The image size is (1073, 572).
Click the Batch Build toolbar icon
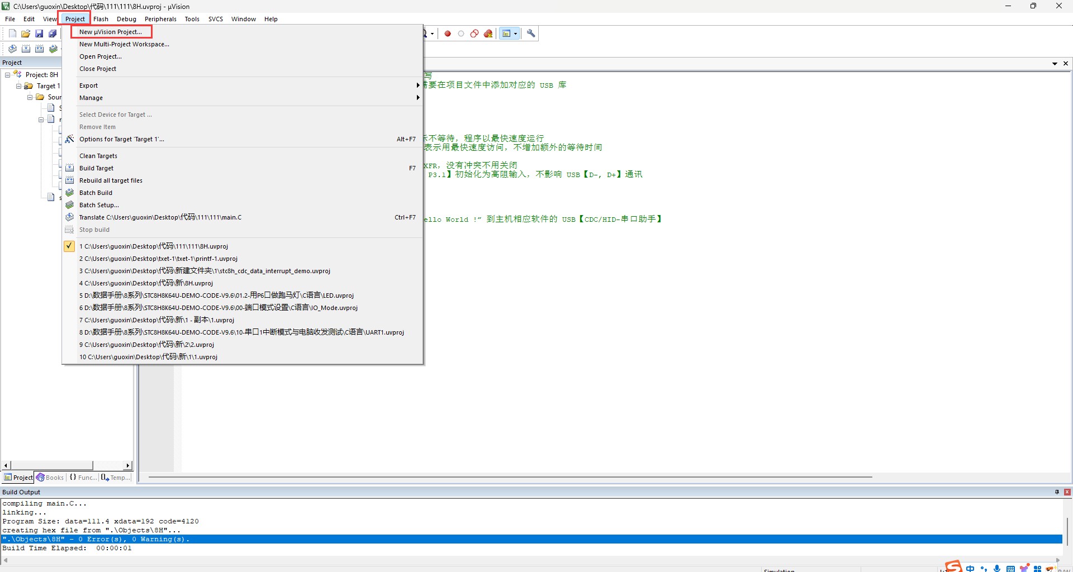(53, 49)
